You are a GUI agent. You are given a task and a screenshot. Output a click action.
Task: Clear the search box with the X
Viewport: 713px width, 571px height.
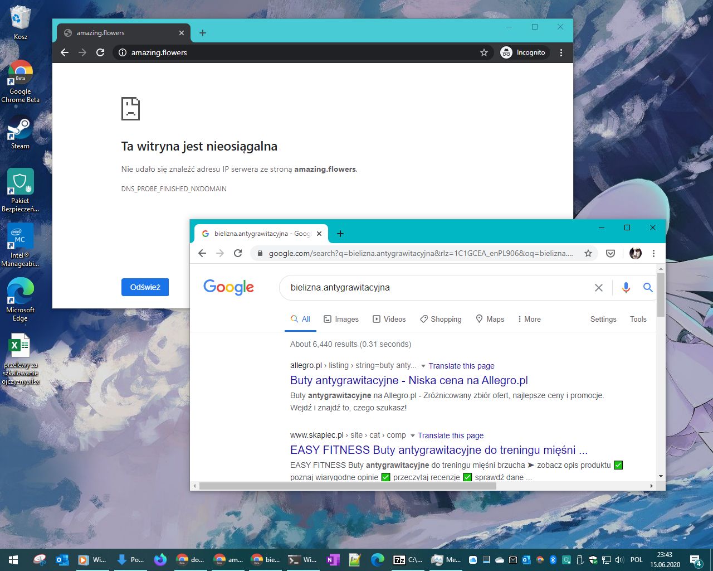[599, 288]
